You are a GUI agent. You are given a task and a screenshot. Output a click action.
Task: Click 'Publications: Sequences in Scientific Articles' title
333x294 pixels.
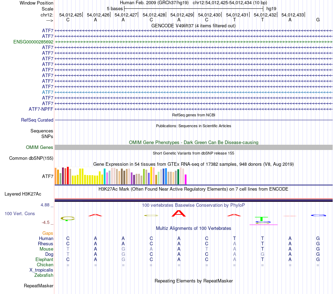pos(193,126)
